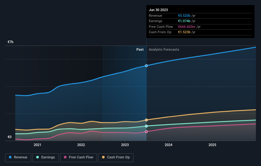The width and height of the screenshot is (261, 166).
Task: Click the €0 y-axis label
Action: (10, 137)
